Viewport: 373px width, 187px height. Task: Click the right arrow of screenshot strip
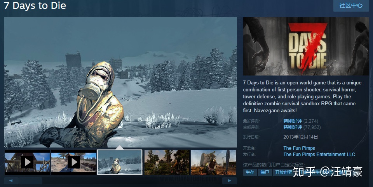[229, 180]
